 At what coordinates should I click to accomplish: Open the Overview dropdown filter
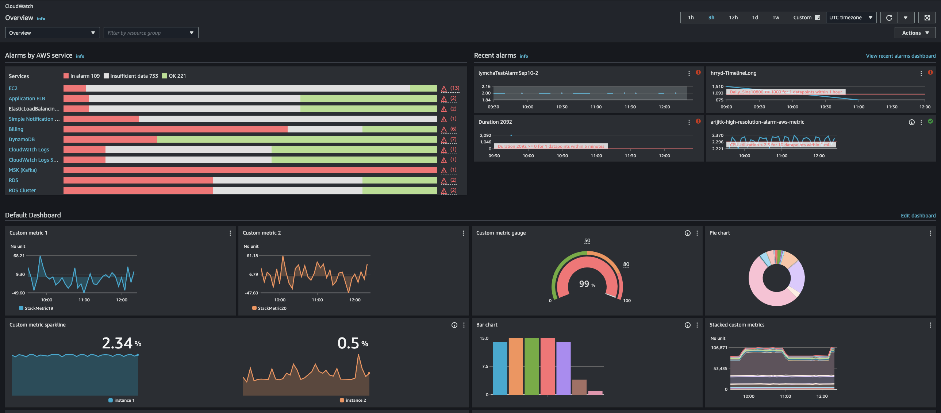click(51, 32)
